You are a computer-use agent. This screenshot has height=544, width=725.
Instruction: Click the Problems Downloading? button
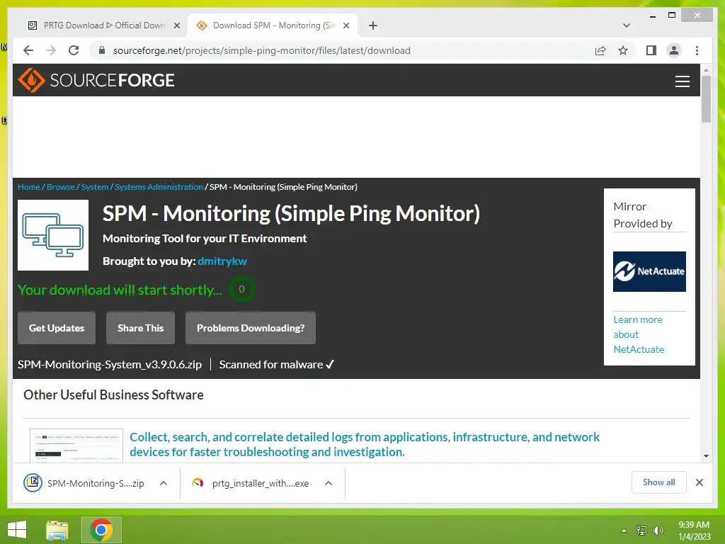(x=251, y=328)
